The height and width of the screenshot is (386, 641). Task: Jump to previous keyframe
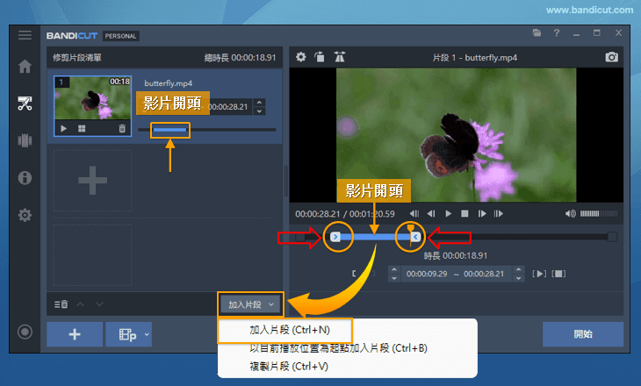[414, 214]
